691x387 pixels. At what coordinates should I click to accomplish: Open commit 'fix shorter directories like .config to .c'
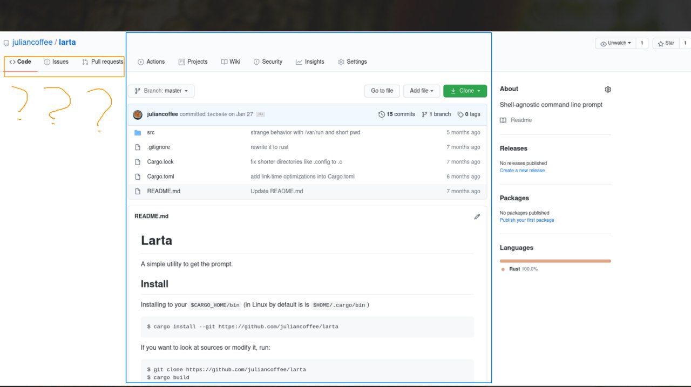pos(296,161)
